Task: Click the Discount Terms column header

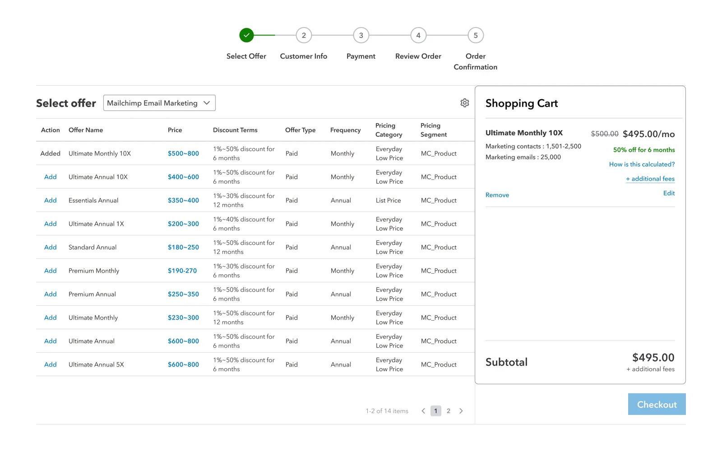Action: pyautogui.click(x=235, y=130)
